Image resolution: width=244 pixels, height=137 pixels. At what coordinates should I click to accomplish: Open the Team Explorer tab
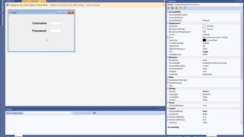(x=199, y=136)
